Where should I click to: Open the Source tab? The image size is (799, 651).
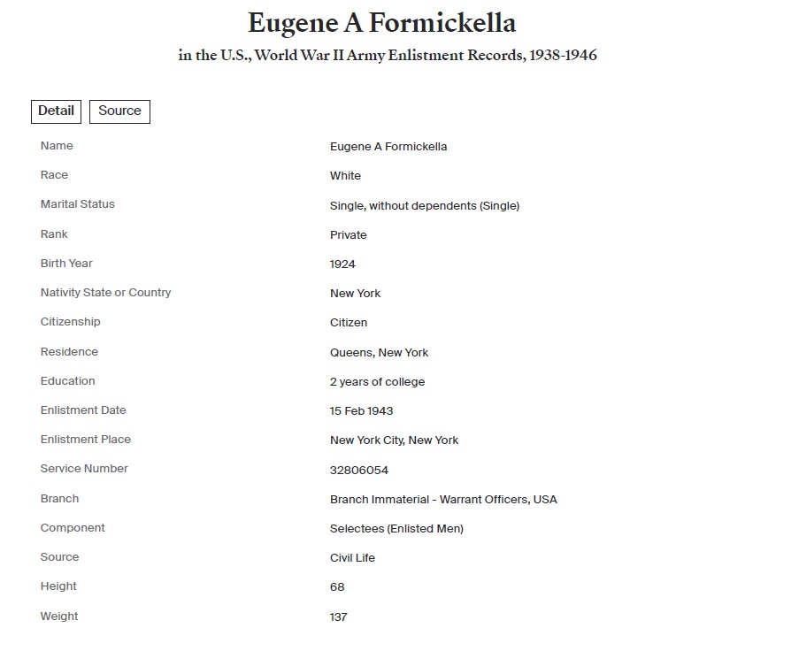(119, 111)
